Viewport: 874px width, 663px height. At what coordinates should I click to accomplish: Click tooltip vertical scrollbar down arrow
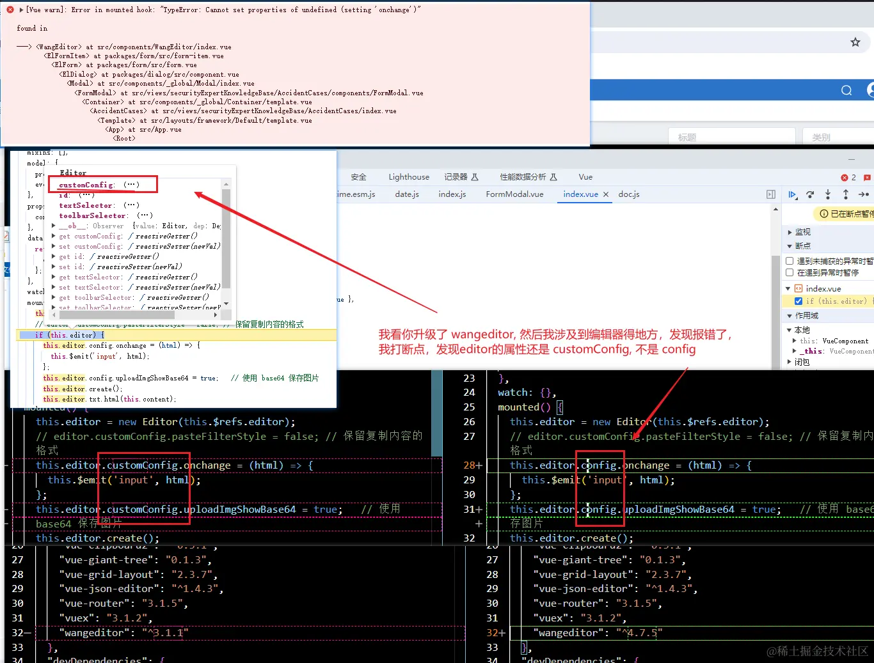click(226, 304)
